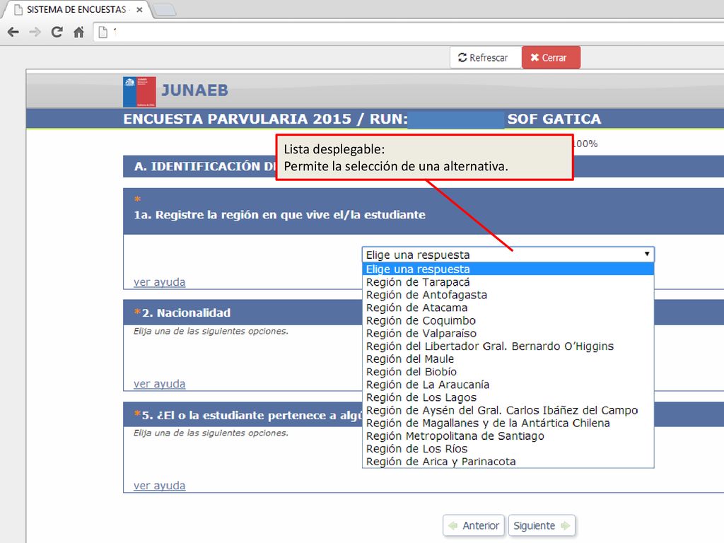Choose Región de Magallanes y Antártica Chilena

pyautogui.click(x=508, y=423)
